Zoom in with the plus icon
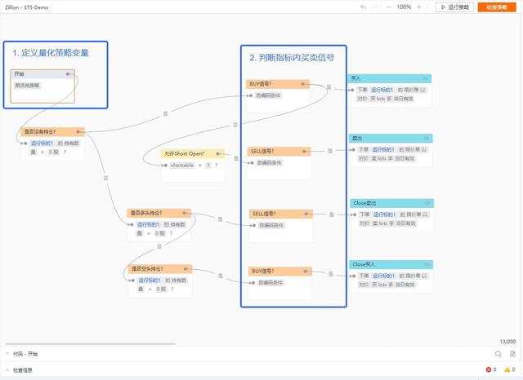 click(419, 7)
